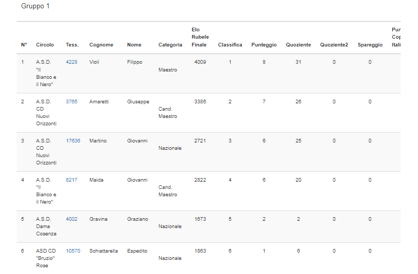Open tessera number 8217 link
This screenshot has width=418, height=274.
(x=71, y=180)
